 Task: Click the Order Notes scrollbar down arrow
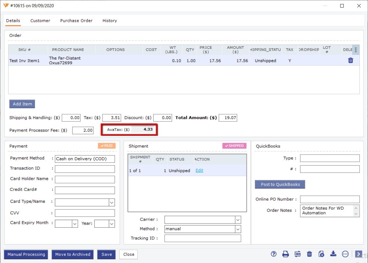coord(356,214)
